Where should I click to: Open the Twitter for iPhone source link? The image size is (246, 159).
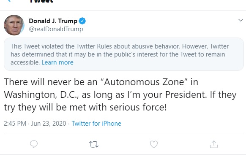[x=96, y=124]
